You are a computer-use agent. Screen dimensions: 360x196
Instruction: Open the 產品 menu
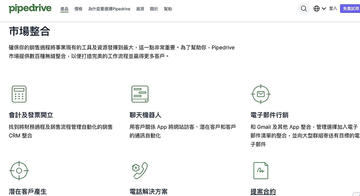(x=65, y=9)
